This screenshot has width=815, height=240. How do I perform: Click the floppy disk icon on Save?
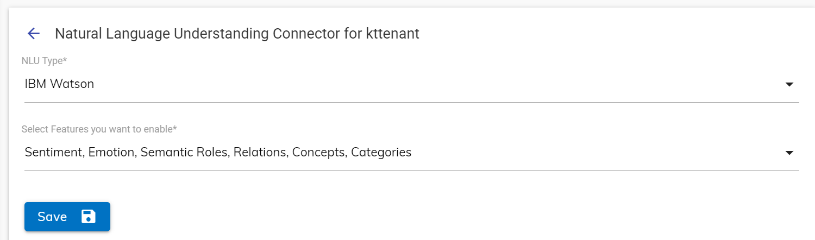[x=89, y=217]
